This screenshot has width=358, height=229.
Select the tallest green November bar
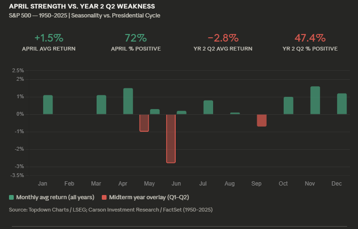tap(315, 100)
